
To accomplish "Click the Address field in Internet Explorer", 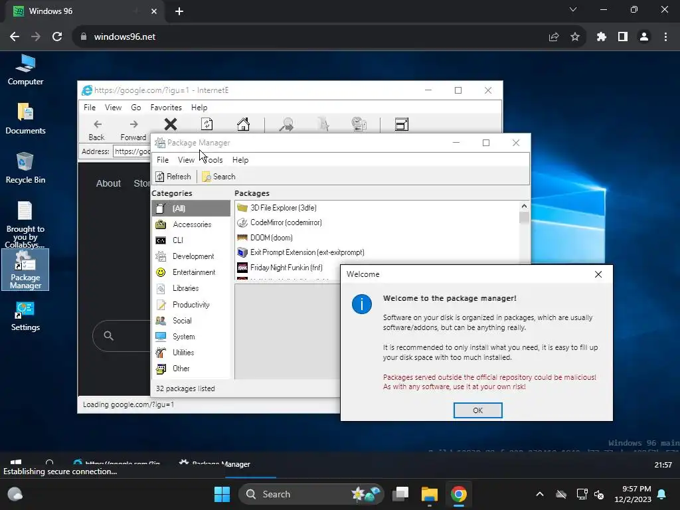I will coord(132,151).
